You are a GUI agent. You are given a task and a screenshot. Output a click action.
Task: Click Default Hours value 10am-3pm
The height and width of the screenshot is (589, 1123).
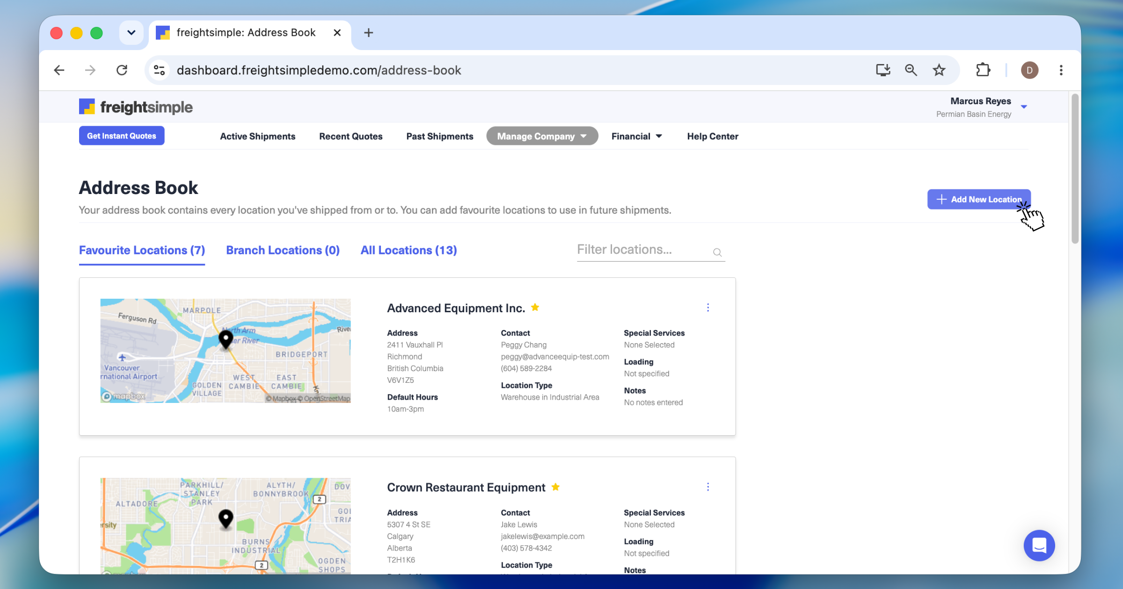tap(405, 409)
